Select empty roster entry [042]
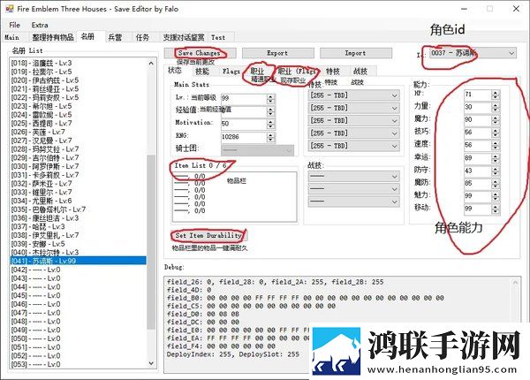Screen dimensions: 530x380 click(79, 270)
